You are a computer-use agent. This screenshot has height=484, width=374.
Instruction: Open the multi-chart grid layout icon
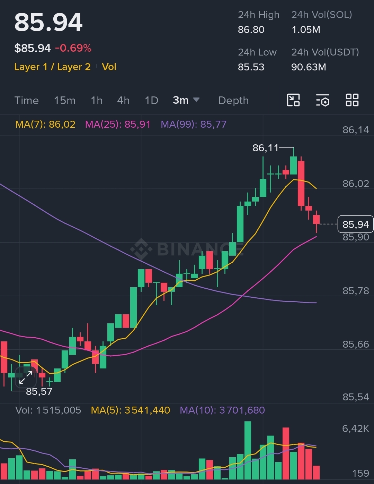tap(352, 100)
